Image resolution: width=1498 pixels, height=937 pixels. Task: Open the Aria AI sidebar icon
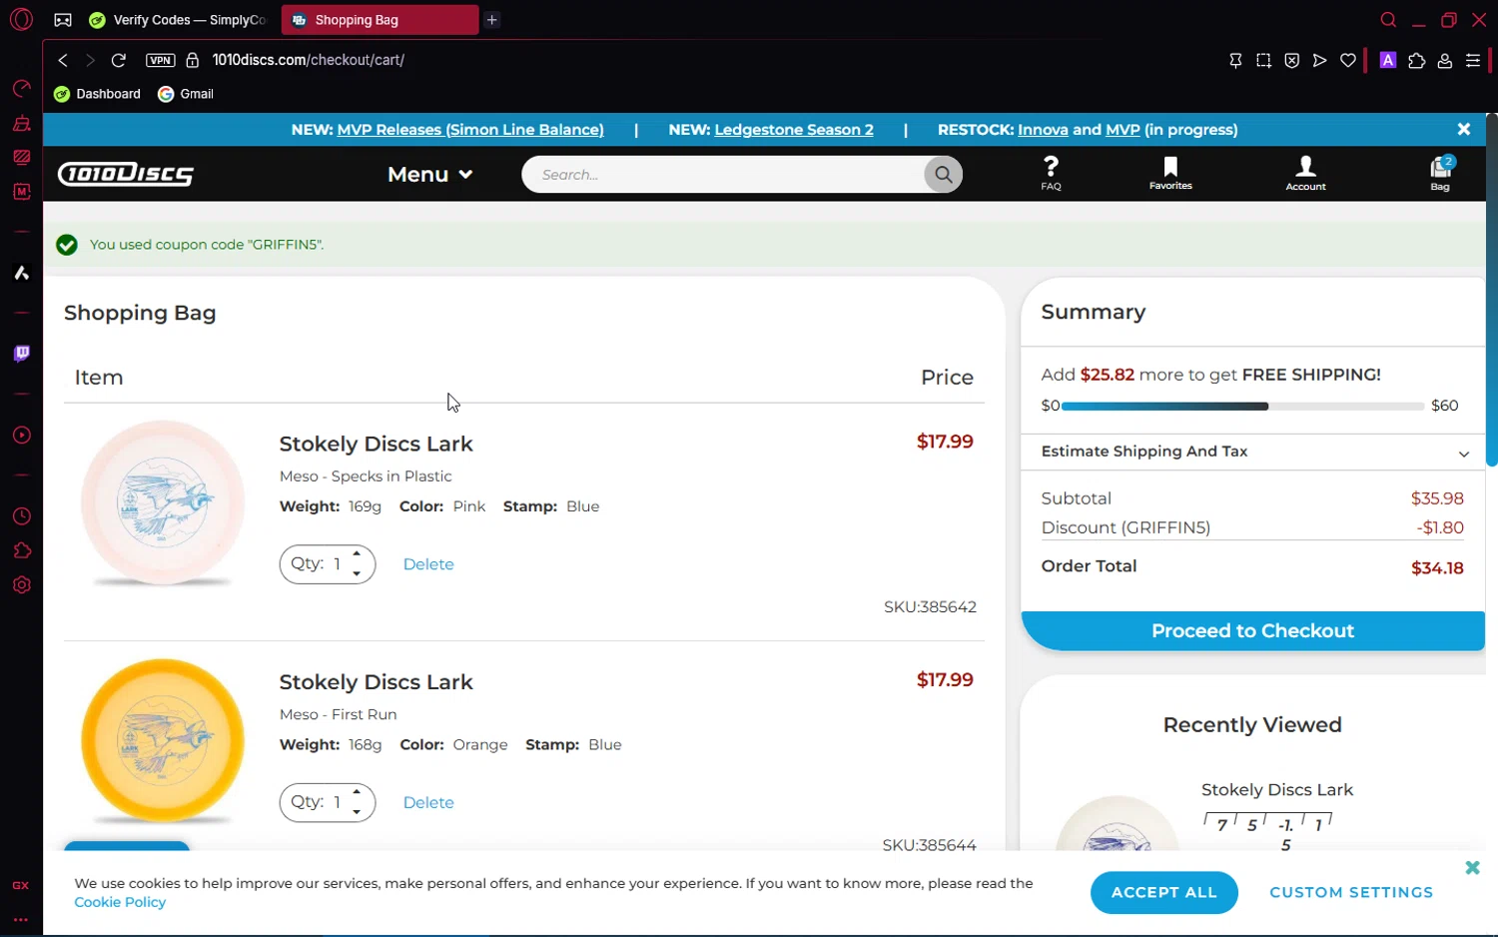pos(21,273)
